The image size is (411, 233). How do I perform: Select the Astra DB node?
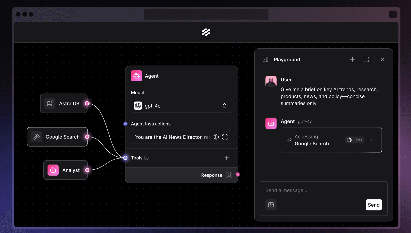tap(64, 104)
